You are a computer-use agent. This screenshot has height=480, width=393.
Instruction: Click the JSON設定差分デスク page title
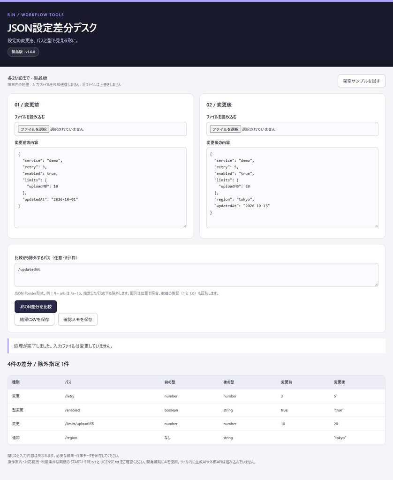[52, 28]
